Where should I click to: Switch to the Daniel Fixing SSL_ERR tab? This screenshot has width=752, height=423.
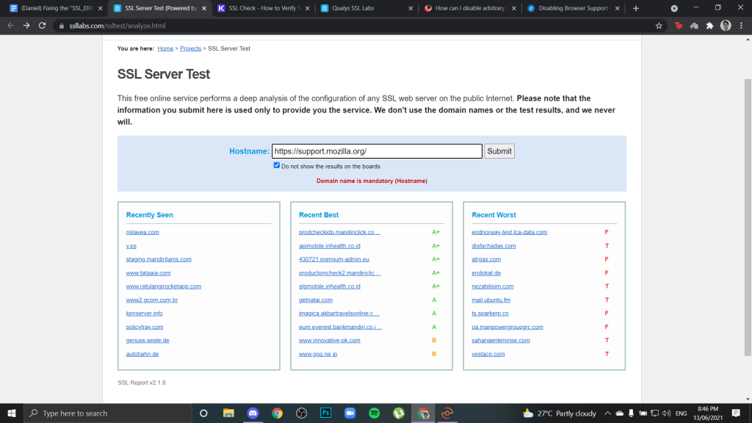[57, 8]
